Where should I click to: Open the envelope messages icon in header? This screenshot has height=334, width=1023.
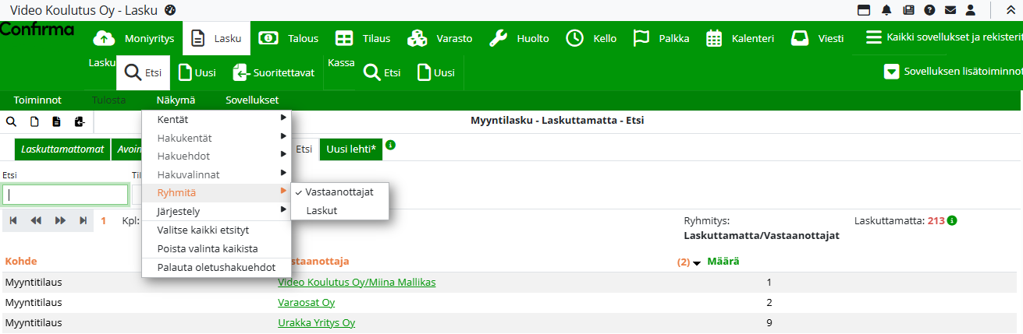point(950,10)
